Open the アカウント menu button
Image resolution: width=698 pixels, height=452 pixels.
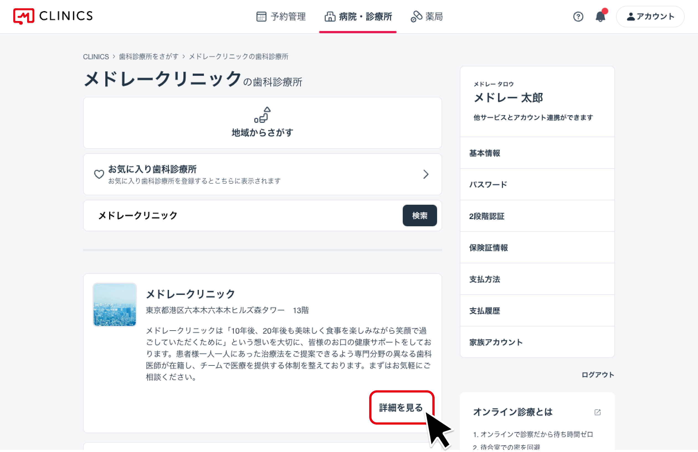click(650, 16)
